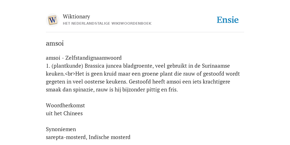Image resolution: width=290 pixels, height=145 pixels.
Task: Click the 'Synoniemen' section label
Action: (x=61, y=129)
